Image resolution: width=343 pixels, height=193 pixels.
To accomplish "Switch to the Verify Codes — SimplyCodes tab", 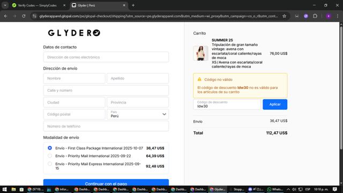I will click(x=37, y=5).
